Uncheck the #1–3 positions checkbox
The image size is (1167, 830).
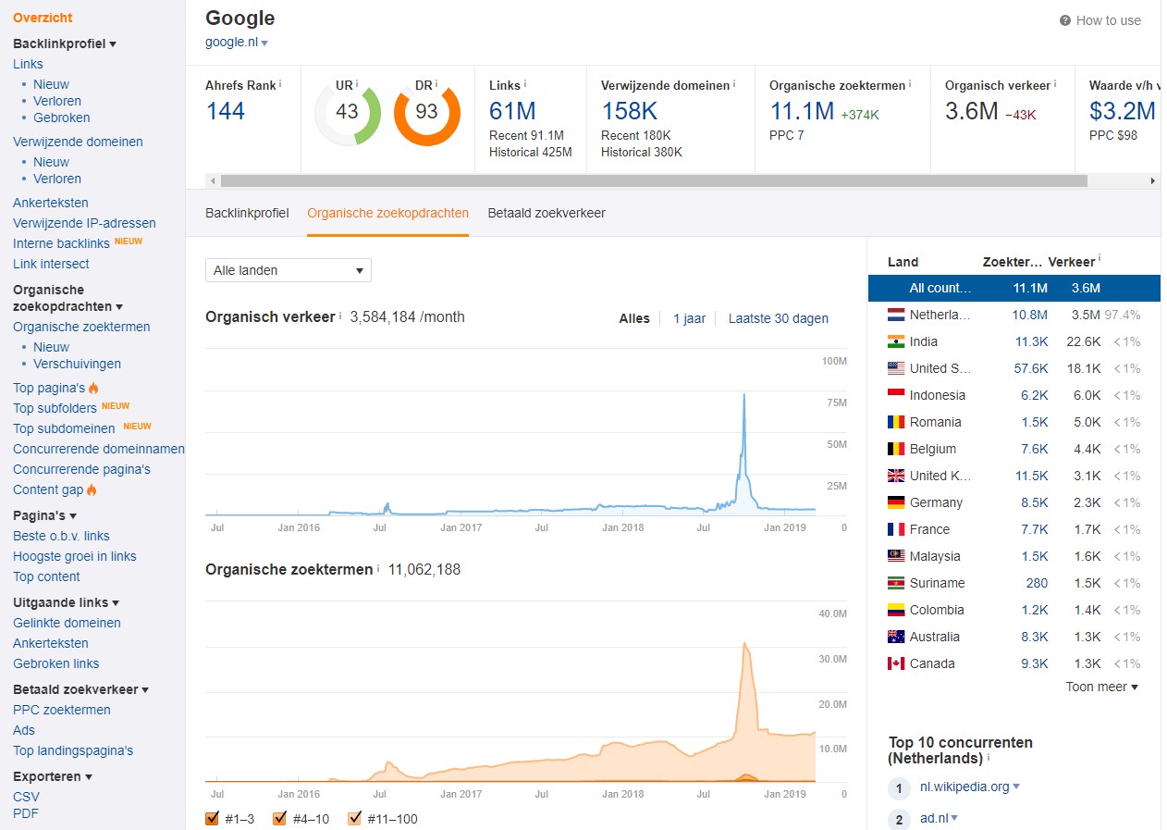pos(212,818)
